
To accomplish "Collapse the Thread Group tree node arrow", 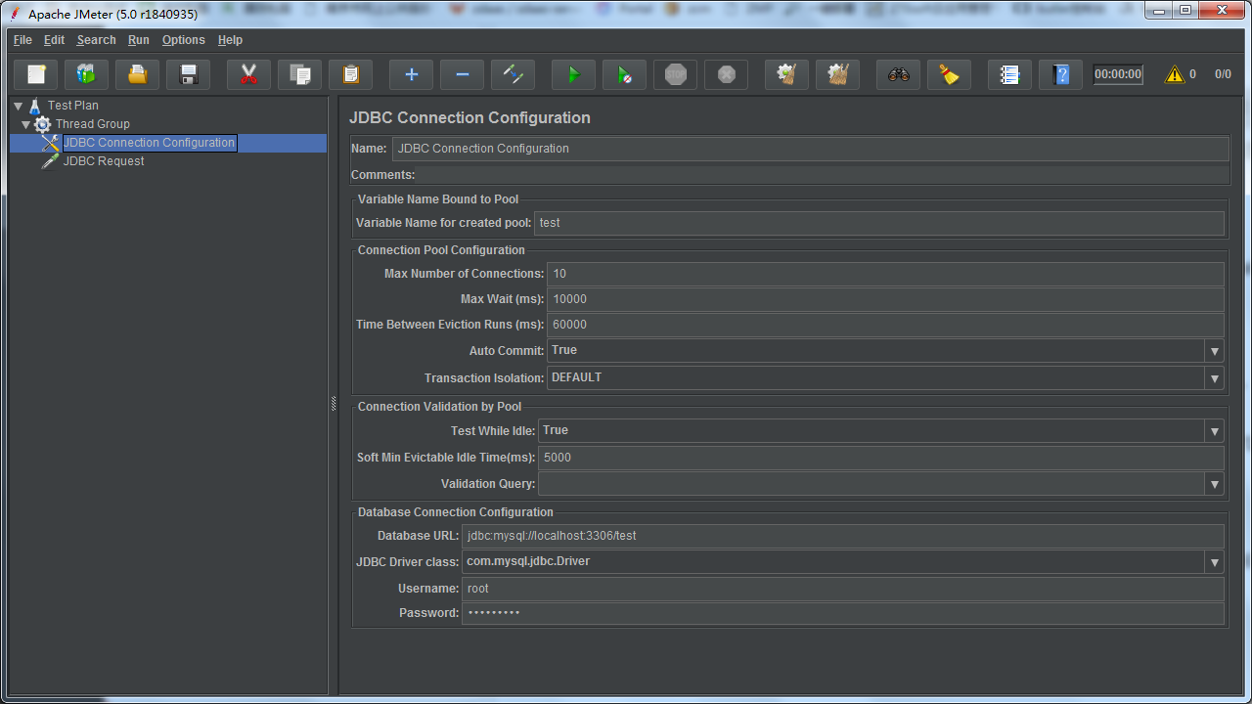I will click(25, 124).
